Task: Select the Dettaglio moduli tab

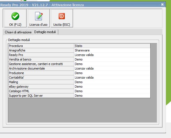Action: coord(45,32)
